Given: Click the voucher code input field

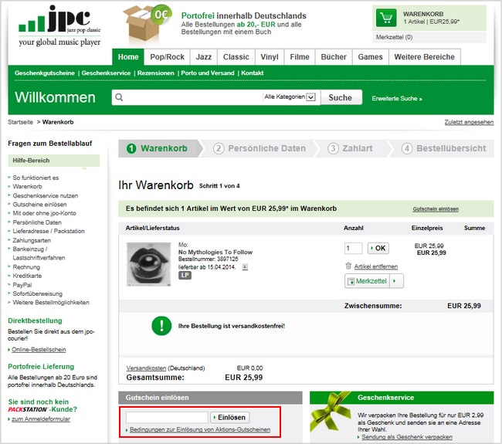Looking at the screenshot, I should [167, 418].
